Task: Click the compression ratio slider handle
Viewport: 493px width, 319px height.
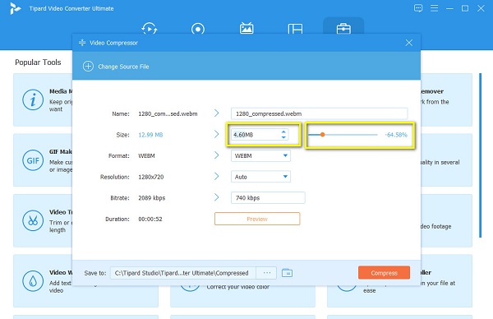Action: [x=322, y=135]
